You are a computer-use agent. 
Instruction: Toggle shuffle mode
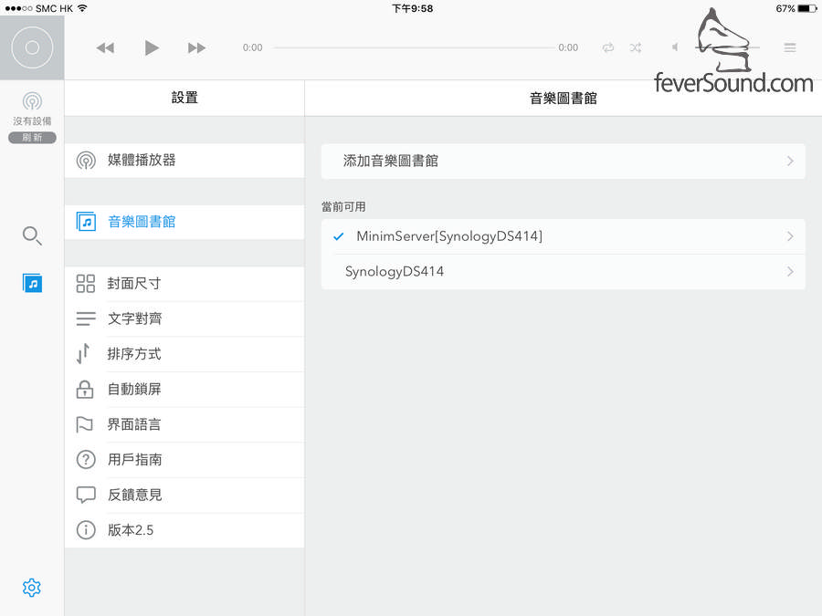(636, 47)
